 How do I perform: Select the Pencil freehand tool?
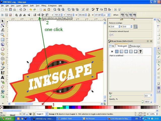[3, 63]
